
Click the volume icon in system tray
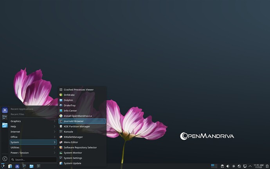point(228,166)
